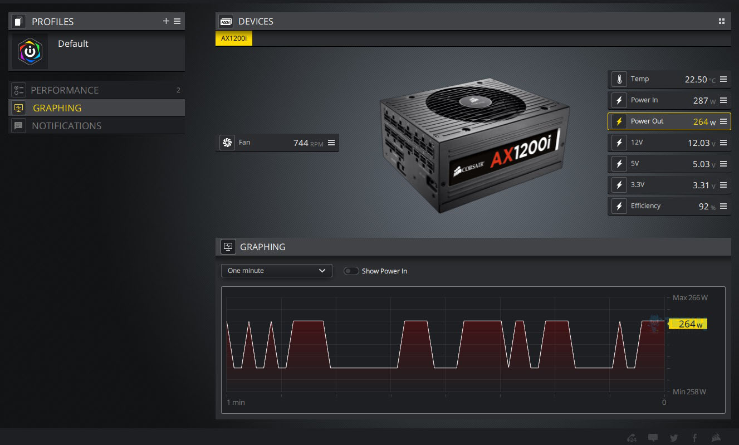Select the Fan 744 RPM reading

pos(309,143)
